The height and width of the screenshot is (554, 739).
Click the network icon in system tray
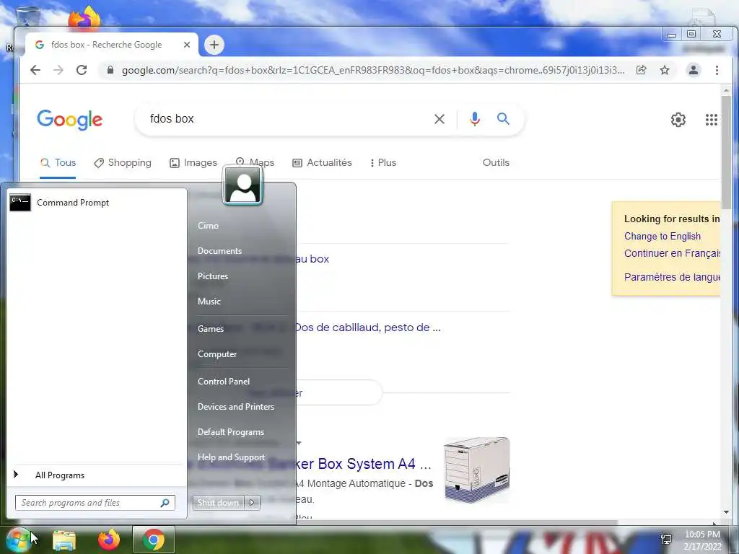click(x=666, y=540)
